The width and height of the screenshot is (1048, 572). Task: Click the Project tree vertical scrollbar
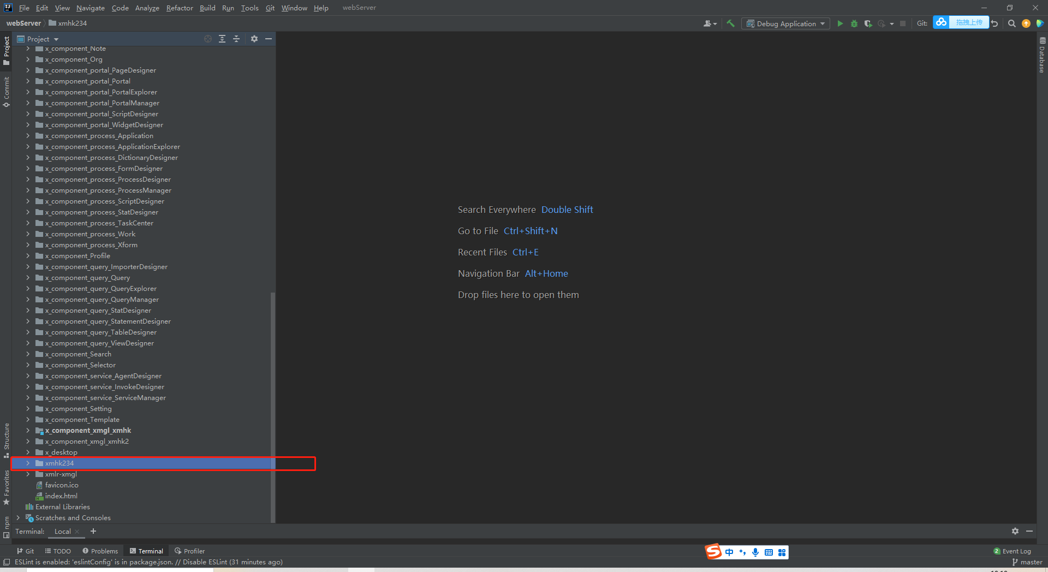click(273, 407)
